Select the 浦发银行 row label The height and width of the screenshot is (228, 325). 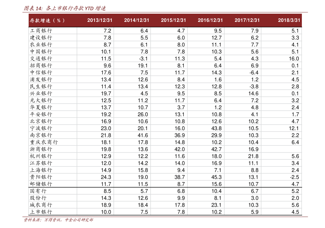point(41,79)
